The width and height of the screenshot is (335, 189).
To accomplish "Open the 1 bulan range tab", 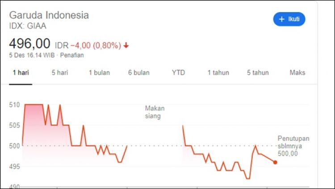I will click(x=99, y=72).
